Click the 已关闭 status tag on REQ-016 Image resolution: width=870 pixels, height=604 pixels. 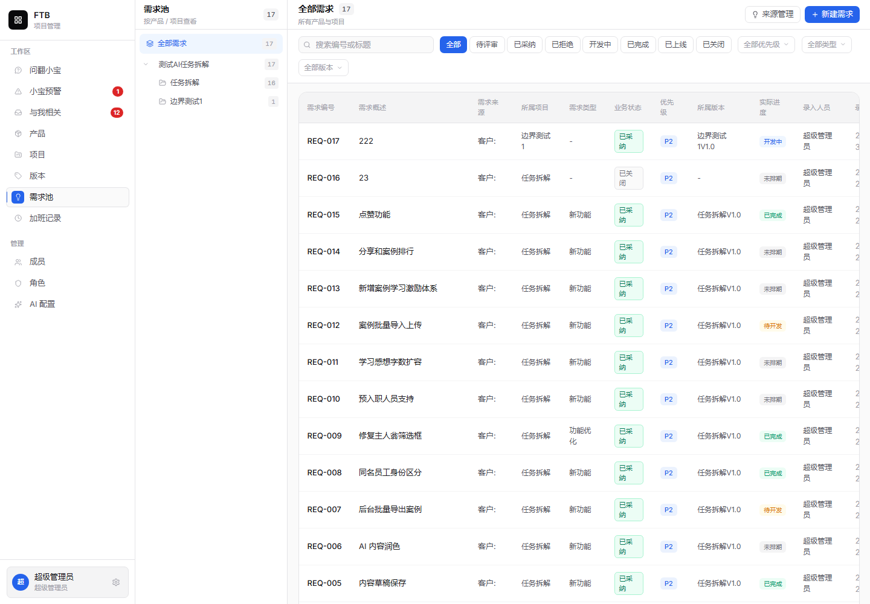tap(628, 178)
